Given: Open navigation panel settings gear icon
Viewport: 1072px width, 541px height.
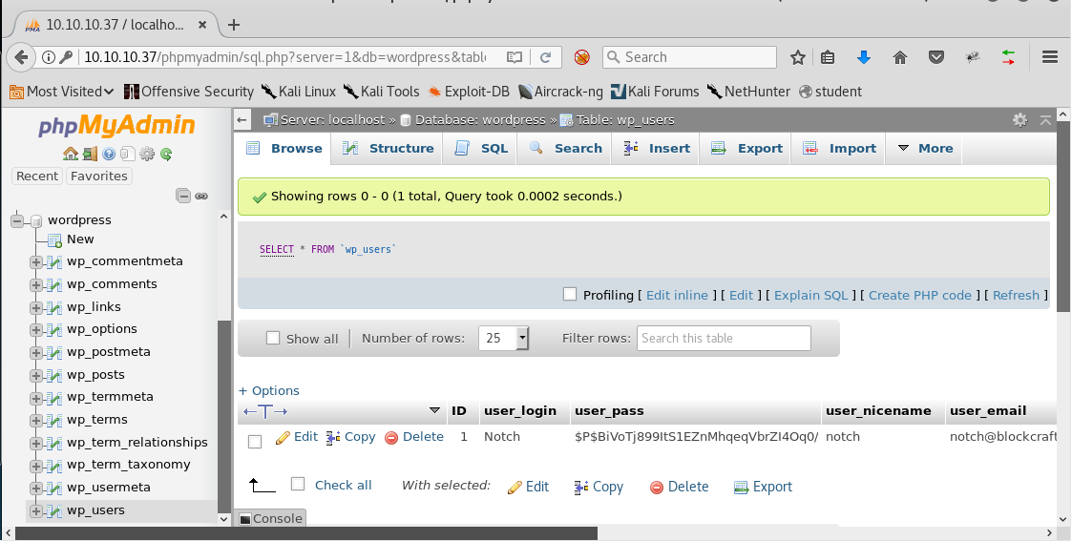Looking at the screenshot, I should 147,154.
